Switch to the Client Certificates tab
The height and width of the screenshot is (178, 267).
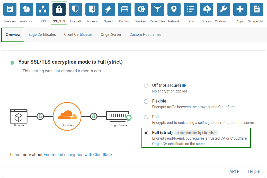(x=78, y=35)
